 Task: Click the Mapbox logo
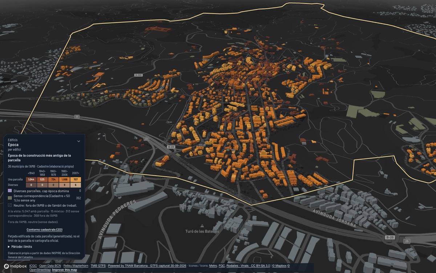(x=15, y=266)
